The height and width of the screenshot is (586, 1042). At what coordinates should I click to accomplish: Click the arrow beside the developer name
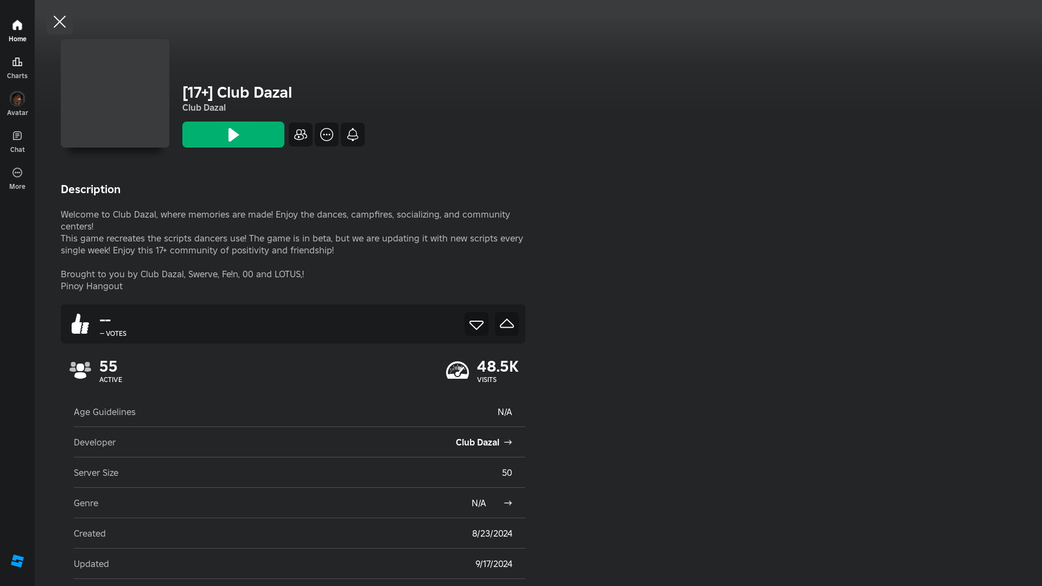point(508,442)
